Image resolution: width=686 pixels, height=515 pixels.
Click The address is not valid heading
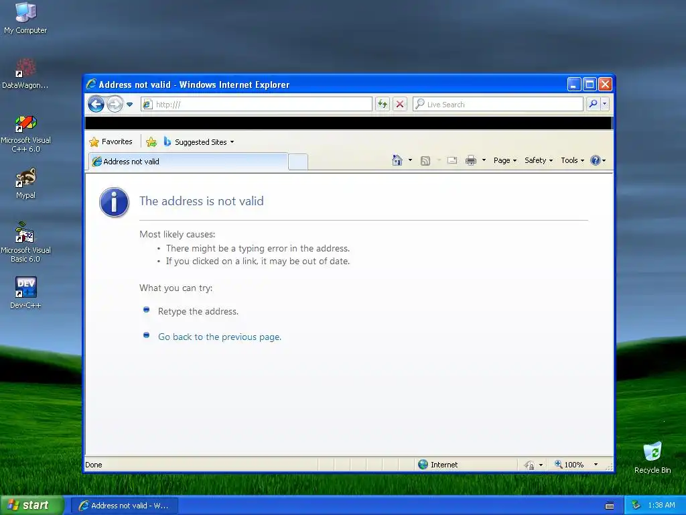click(x=201, y=201)
